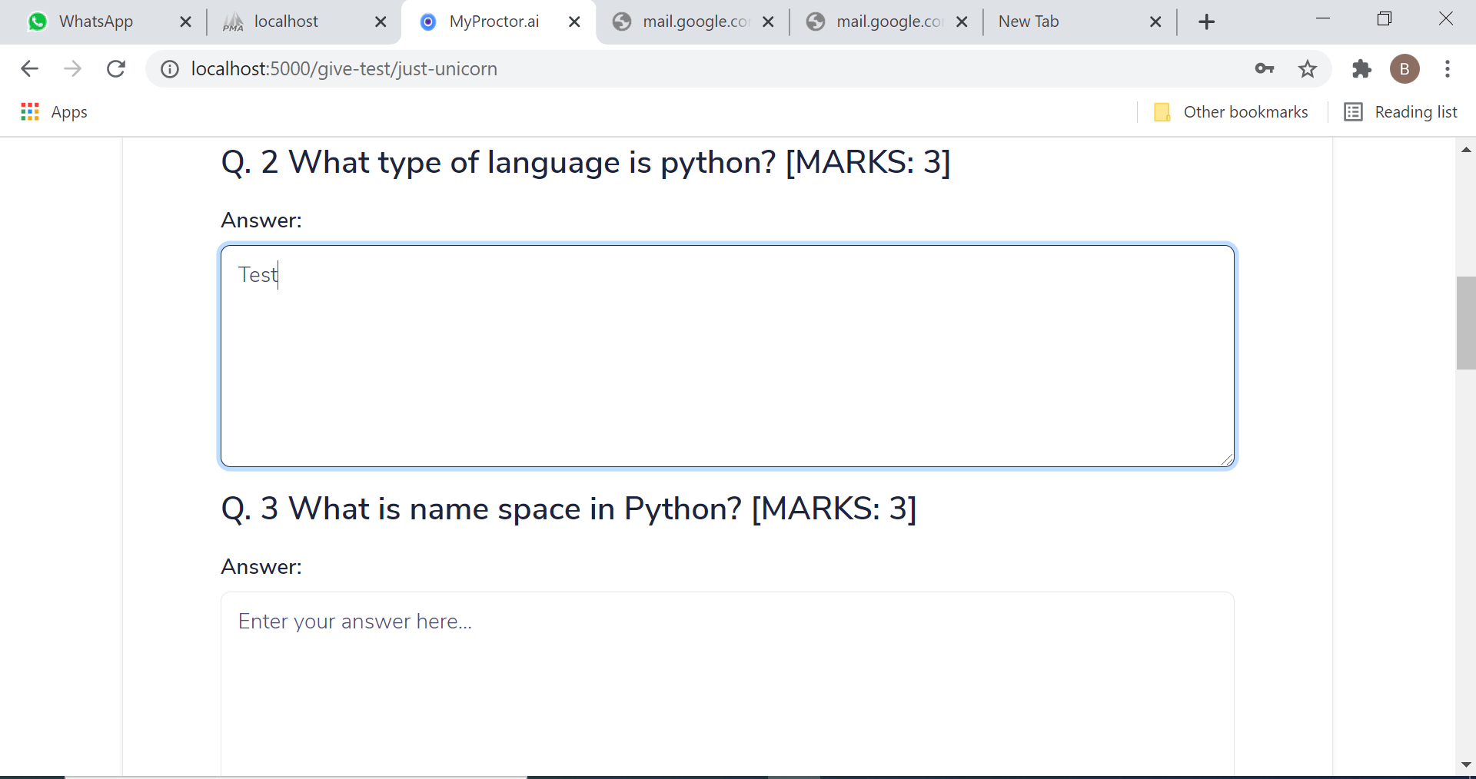Click the scrollbar up arrow

tap(1465, 150)
